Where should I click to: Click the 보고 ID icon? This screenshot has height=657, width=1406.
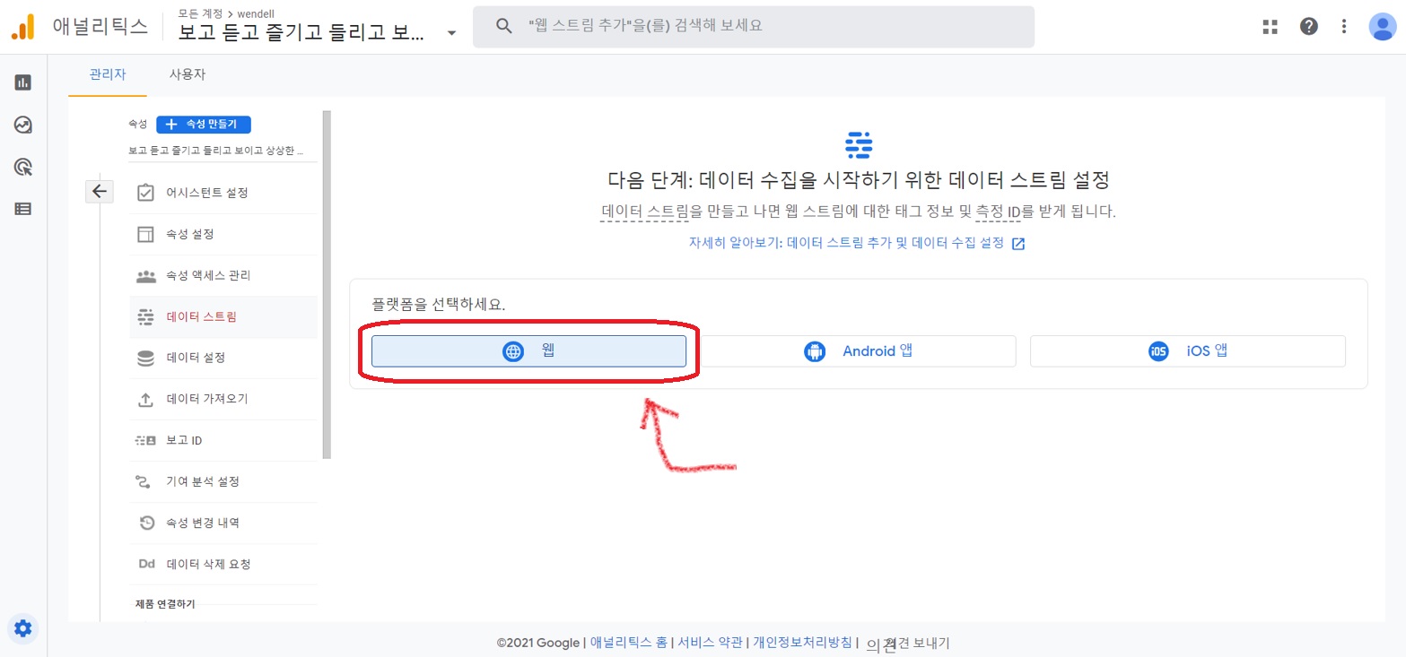click(x=145, y=440)
